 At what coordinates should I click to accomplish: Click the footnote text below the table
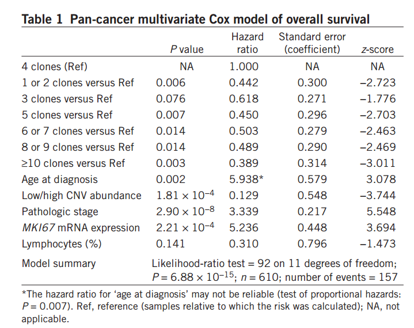[x=210, y=305]
